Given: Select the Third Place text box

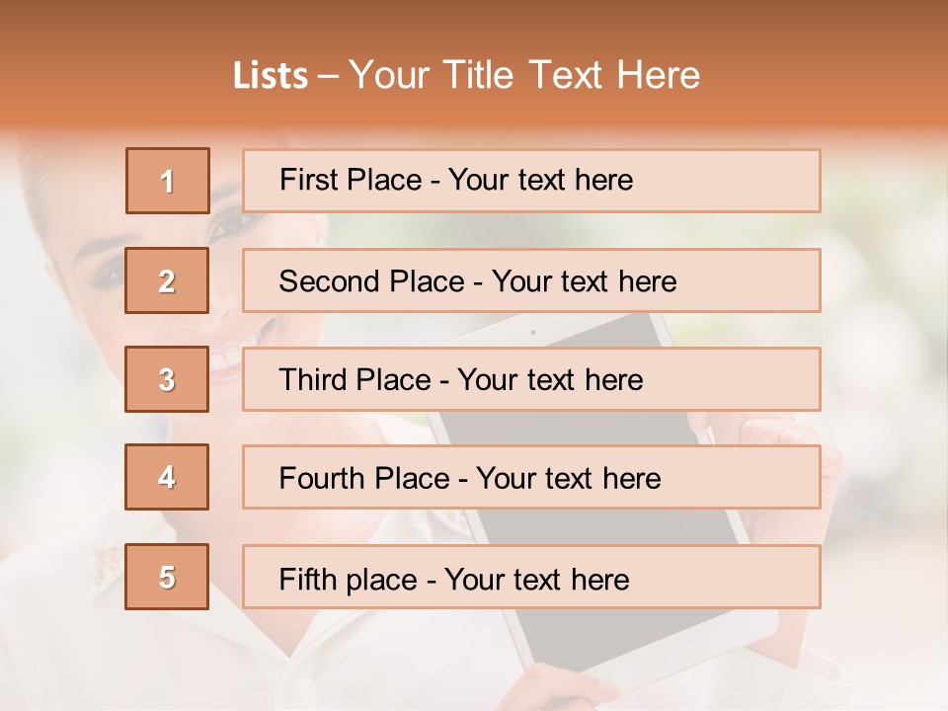Looking at the screenshot, I should [x=531, y=379].
